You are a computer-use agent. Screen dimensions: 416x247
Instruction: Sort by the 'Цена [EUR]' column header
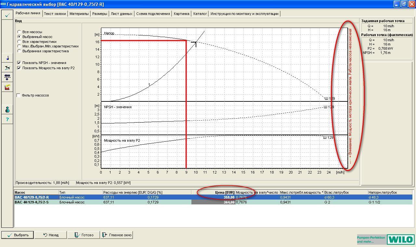(213, 192)
